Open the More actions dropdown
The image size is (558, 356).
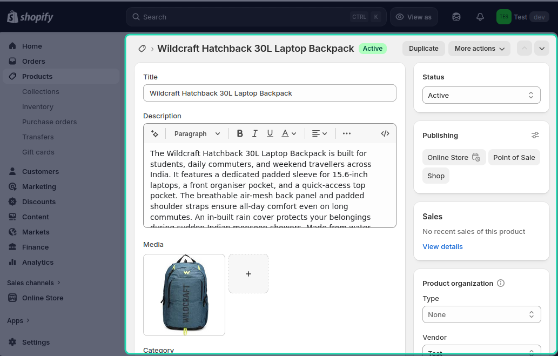click(479, 49)
